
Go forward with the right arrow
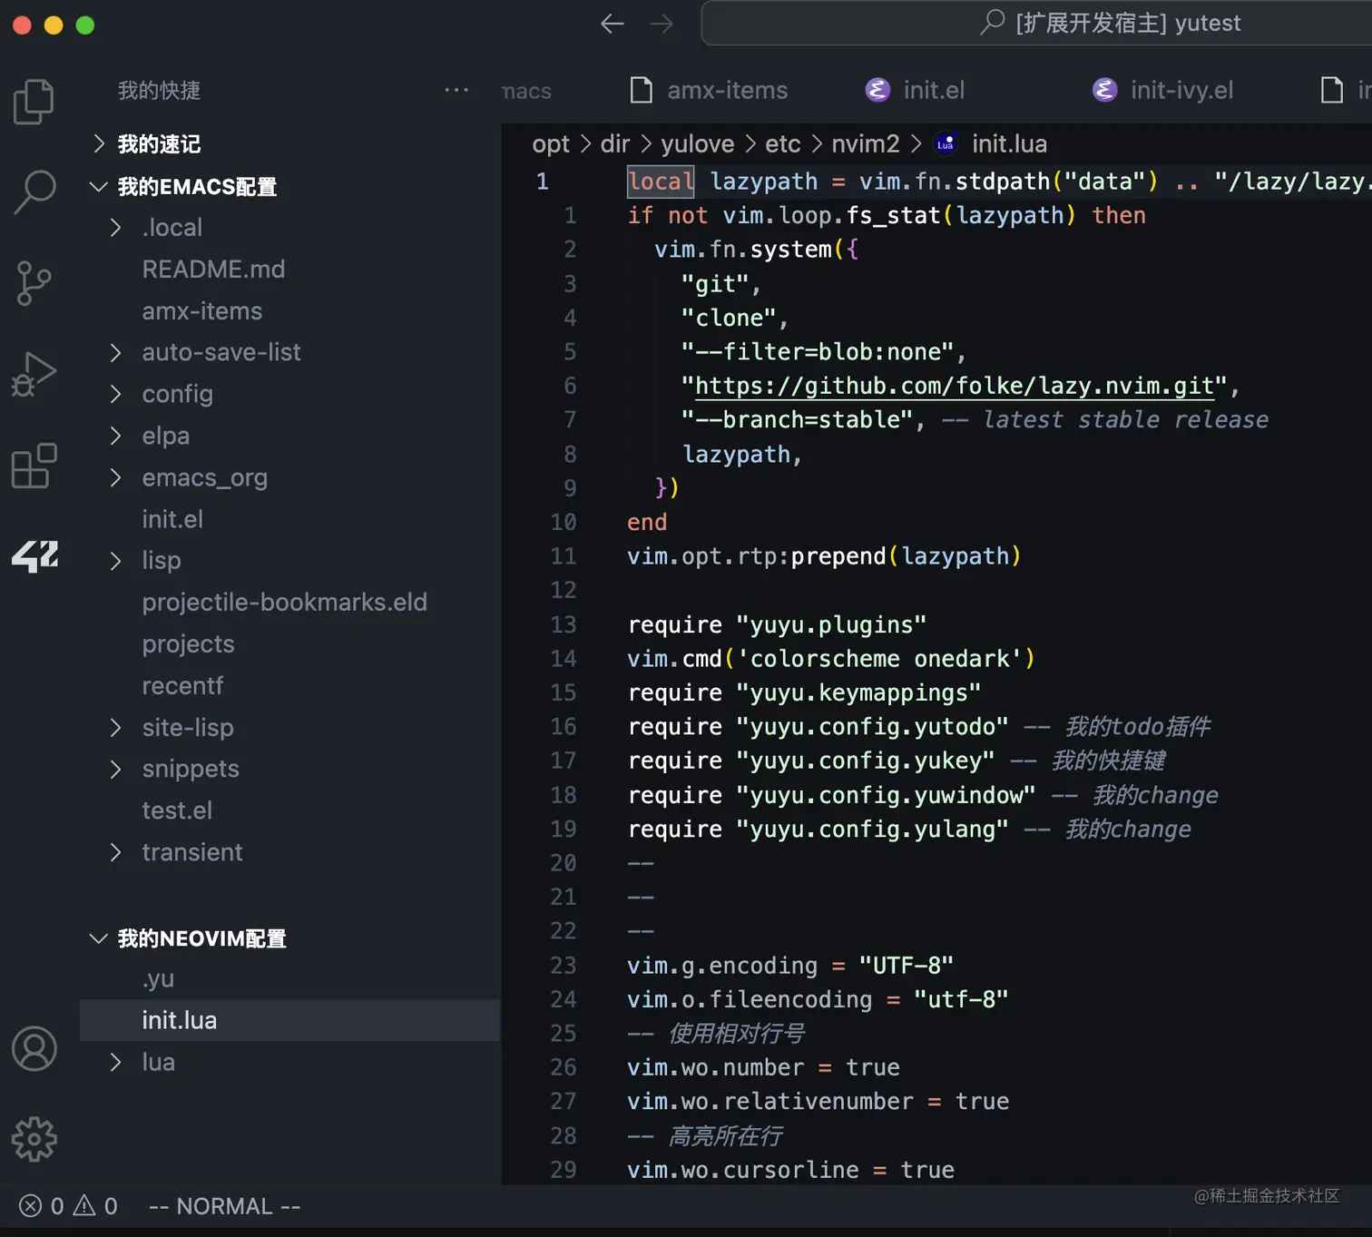662,24
